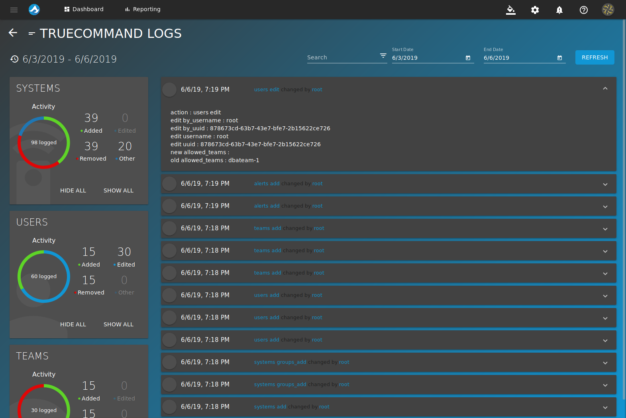Click the page vertical scrollbar
Screen dimensions: 626x418
[624, 209]
